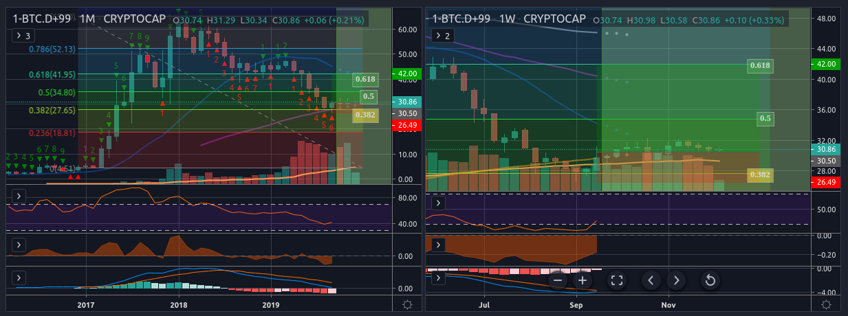Toggle fullscreen chart mode icon
Viewport: 848px width, 316px height.
pyautogui.click(x=617, y=280)
